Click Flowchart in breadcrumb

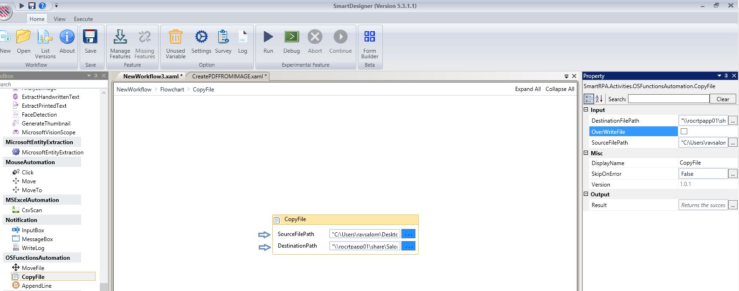pos(172,89)
